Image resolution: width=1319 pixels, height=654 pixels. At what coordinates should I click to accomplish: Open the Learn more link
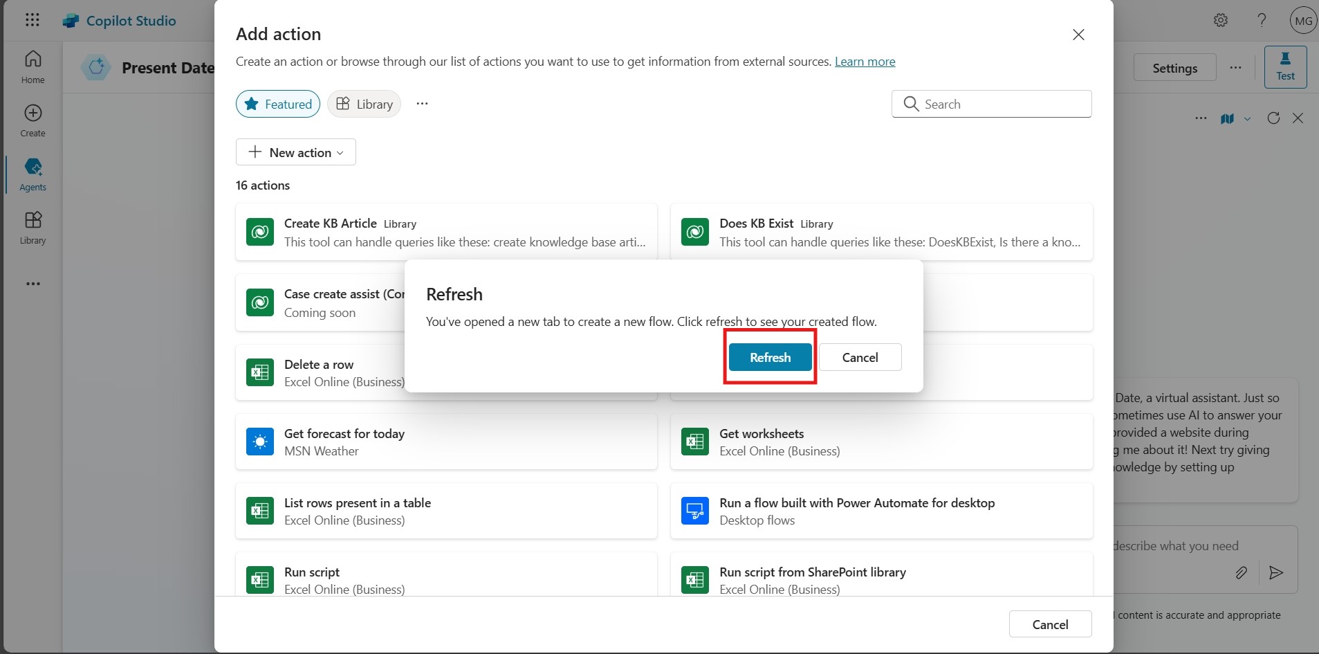(x=865, y=62)
